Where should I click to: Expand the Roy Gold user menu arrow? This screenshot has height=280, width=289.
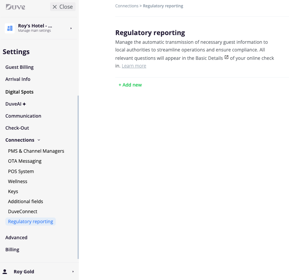click(x=73, y=272)
